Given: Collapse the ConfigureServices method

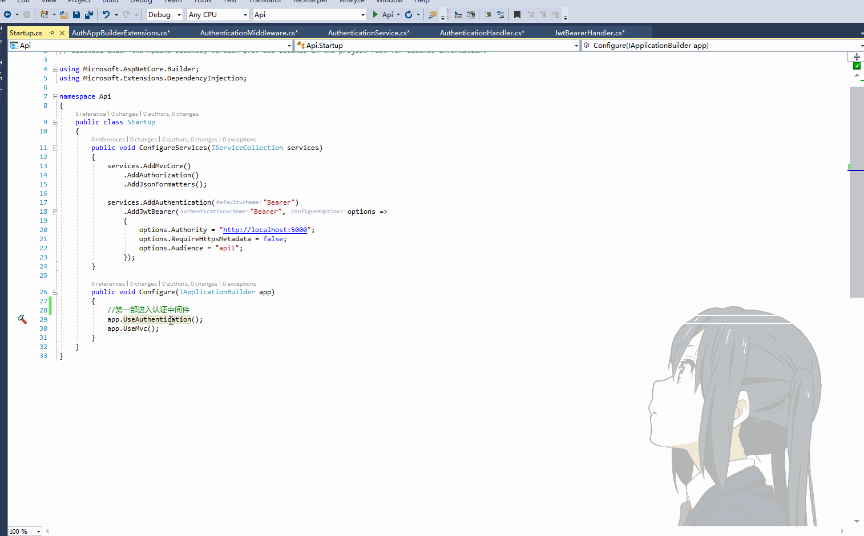Looking at the screenshot, I should coord(55,148).
